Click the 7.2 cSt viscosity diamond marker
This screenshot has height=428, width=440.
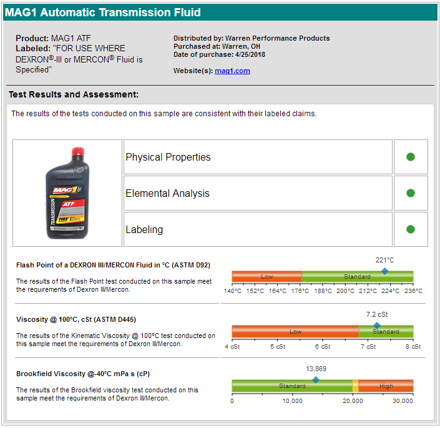377,326
